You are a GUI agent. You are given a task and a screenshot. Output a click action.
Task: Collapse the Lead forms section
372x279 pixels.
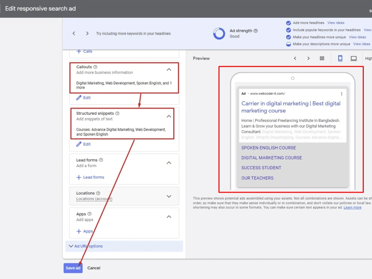169,163
